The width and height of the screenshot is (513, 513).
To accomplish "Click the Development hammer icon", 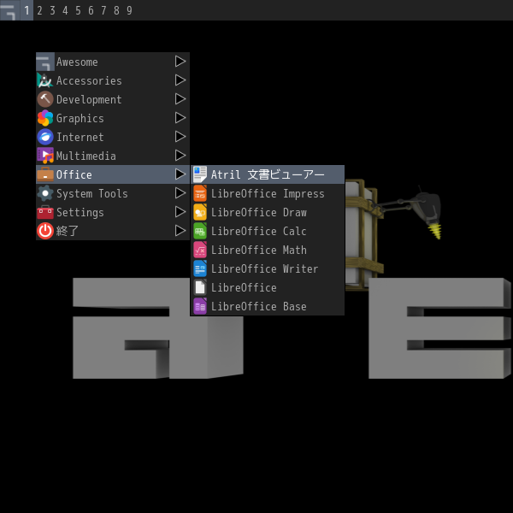I will click(45, 99).
